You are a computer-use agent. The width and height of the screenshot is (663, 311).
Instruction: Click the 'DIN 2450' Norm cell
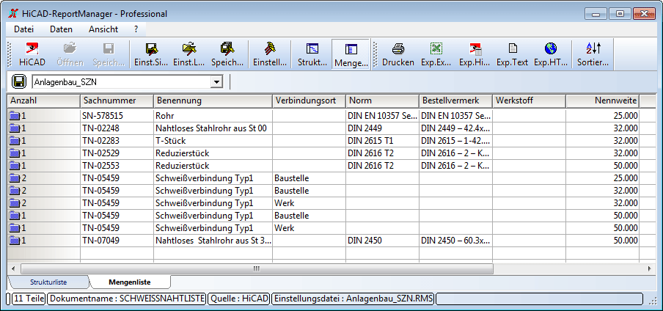pyautogui.click(x=382, y=241)
